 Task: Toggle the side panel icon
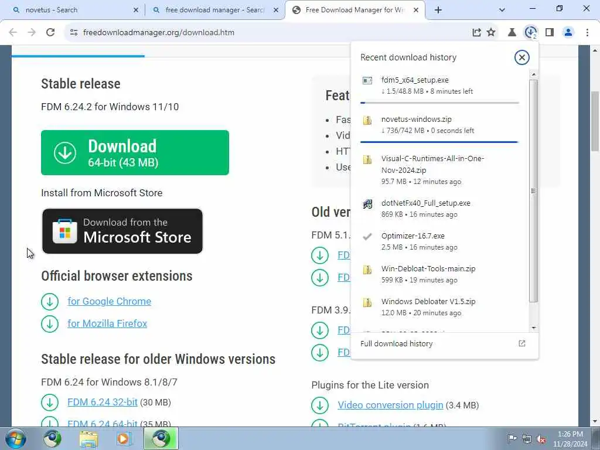[550, 33]
